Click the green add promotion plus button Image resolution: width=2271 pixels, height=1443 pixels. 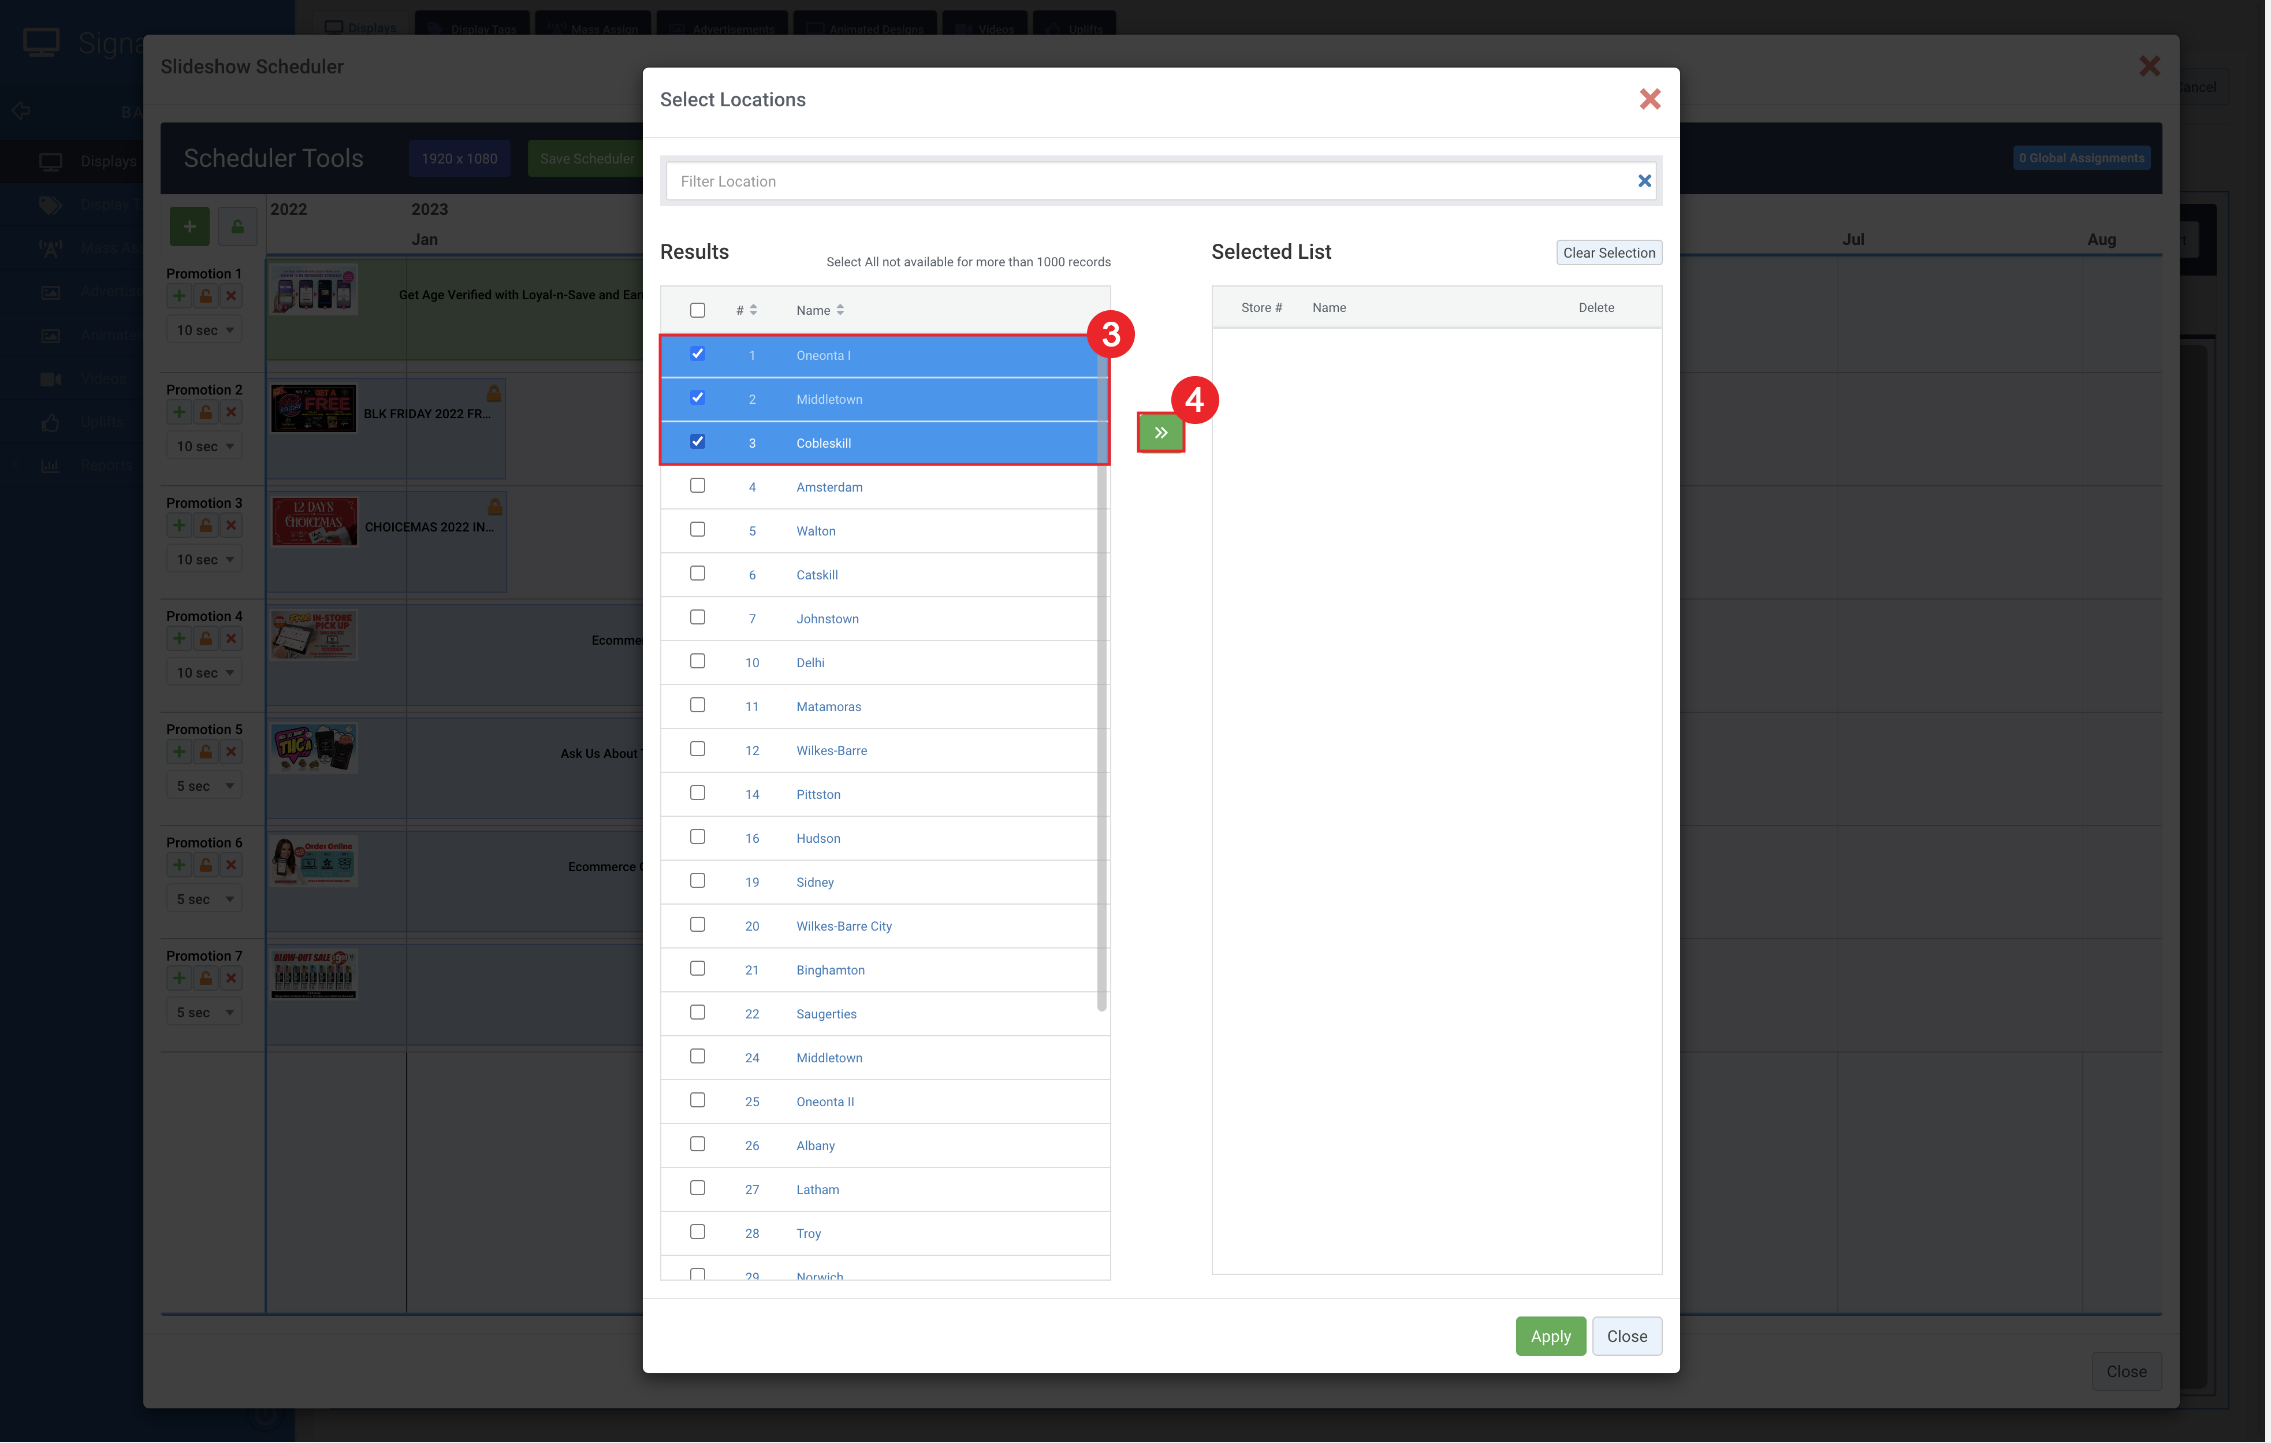(189, 227)
